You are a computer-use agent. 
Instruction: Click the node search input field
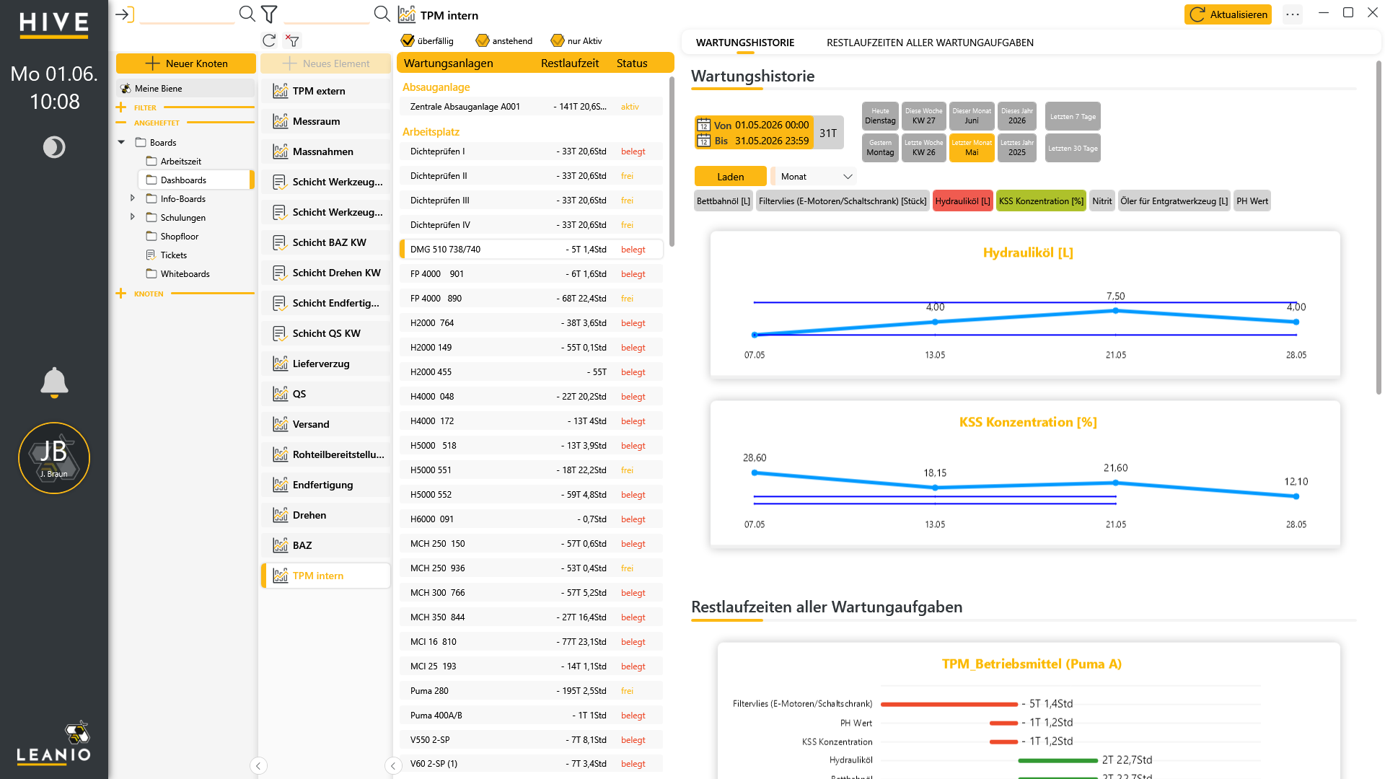[x=187, y=14]
